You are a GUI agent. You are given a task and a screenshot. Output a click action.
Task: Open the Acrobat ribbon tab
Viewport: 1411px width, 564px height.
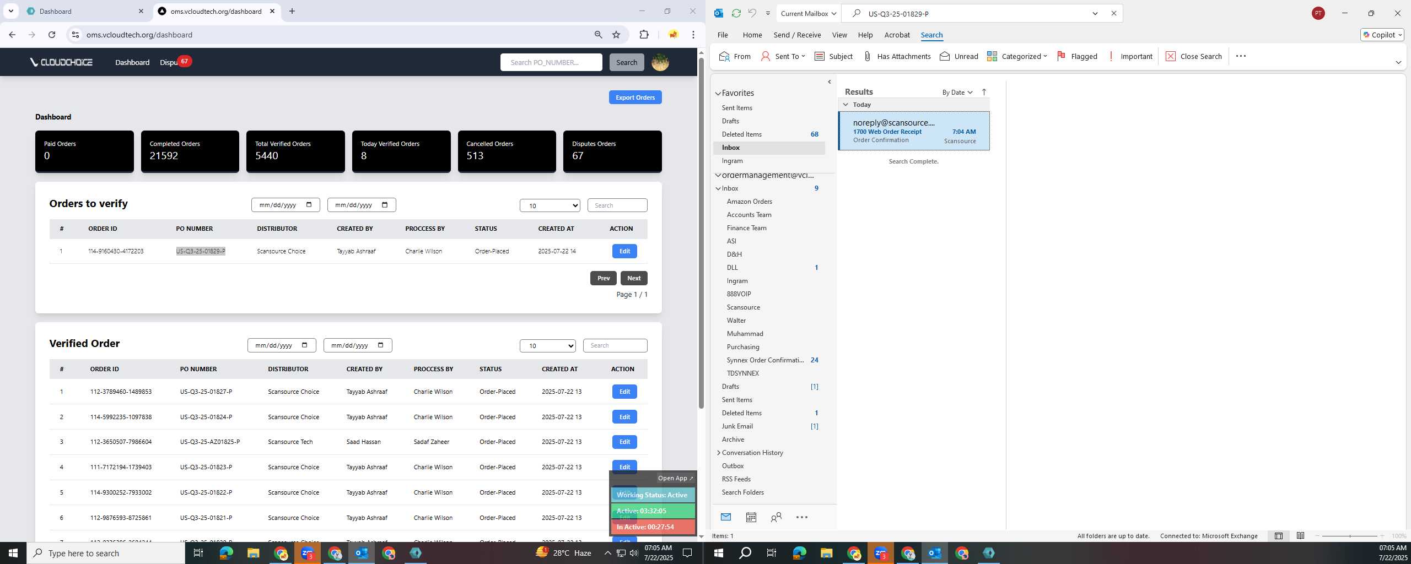[x=897, y=35]
